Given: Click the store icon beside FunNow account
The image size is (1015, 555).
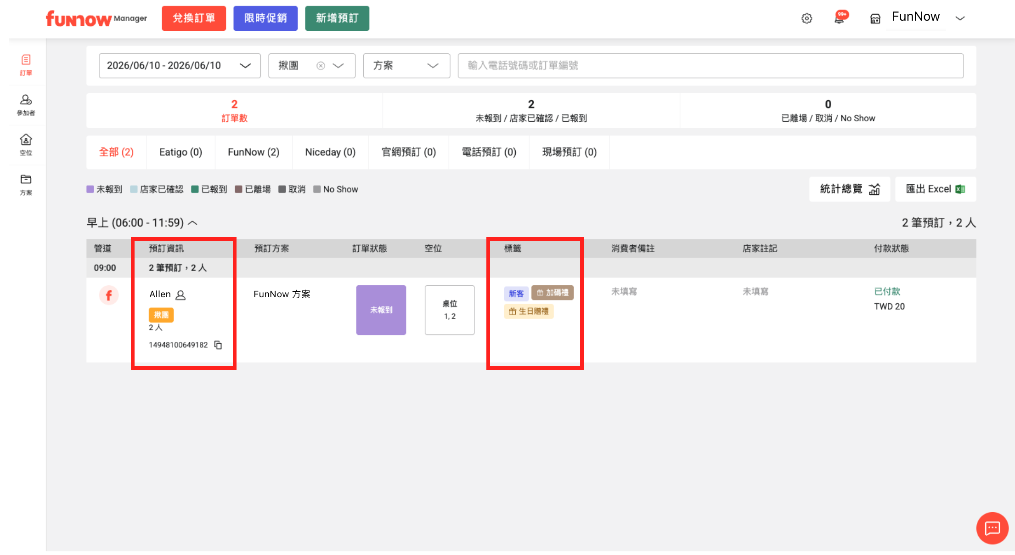Looking at the screenshot, I should [875, 19].
